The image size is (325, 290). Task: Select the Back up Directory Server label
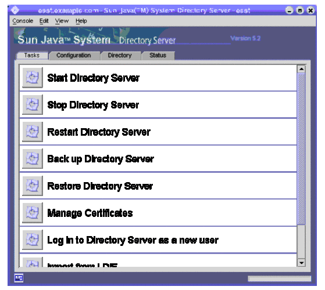coord(101,159)
